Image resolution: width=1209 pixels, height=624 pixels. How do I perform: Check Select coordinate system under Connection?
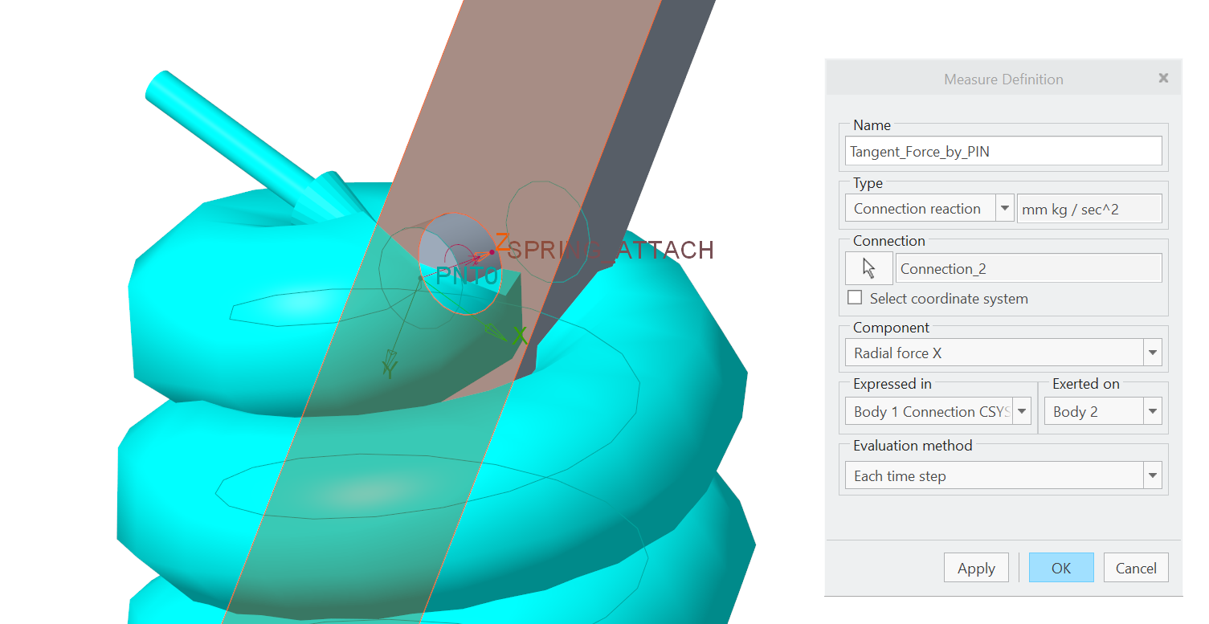(854, 297)
